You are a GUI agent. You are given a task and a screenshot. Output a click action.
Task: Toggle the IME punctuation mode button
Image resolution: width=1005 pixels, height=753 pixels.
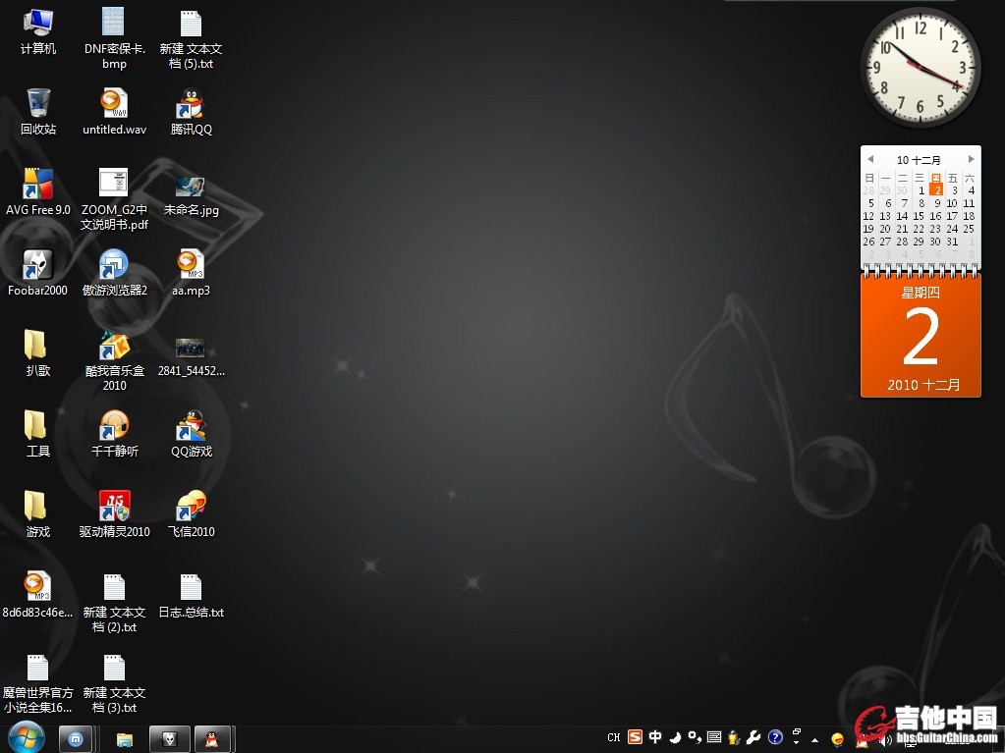[695, 737]
